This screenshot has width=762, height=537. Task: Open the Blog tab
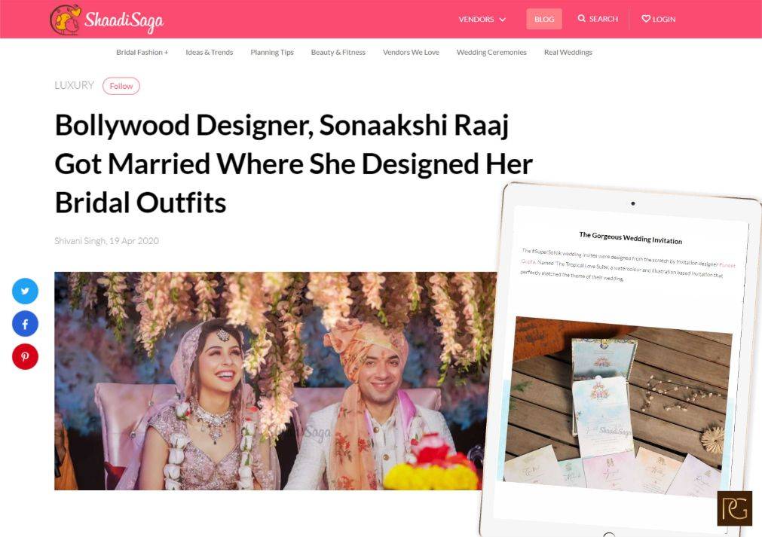point(543,19)
